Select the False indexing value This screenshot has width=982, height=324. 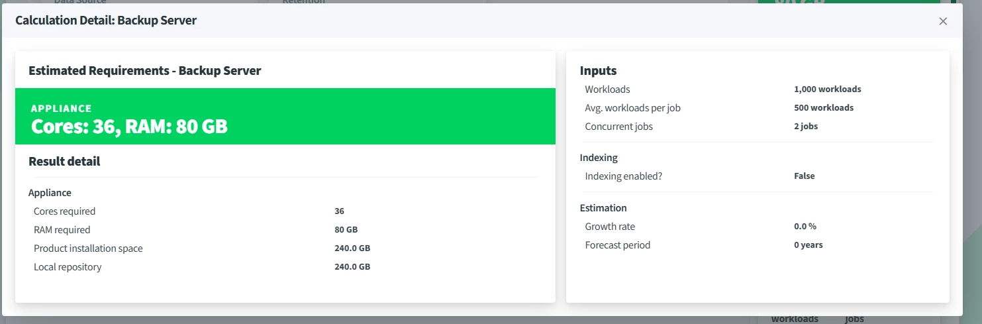coord(804,176)
